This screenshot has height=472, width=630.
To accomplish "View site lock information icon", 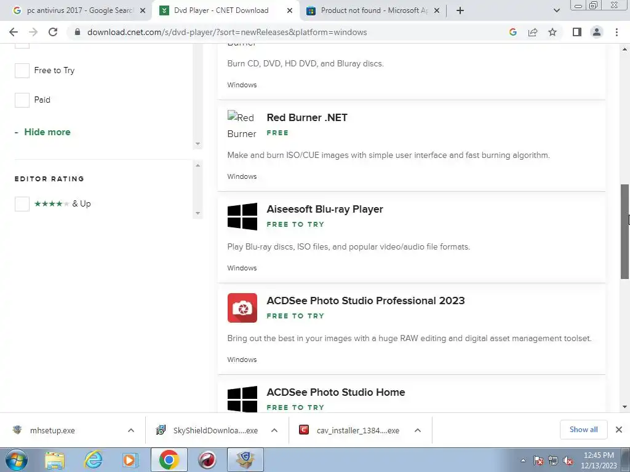I will pyautogui.click(x=78, y=32).
